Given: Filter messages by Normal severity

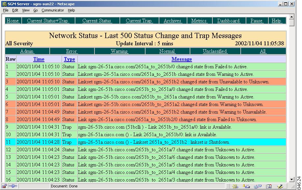Looking at the screenshot, I should click(167, 51).
